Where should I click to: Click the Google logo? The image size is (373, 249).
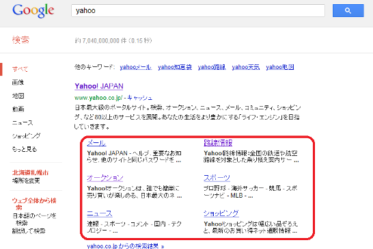tap(33, 10)
